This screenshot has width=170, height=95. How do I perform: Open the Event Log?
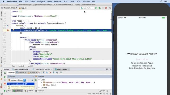pyautogui.click(x=104, y=91)
